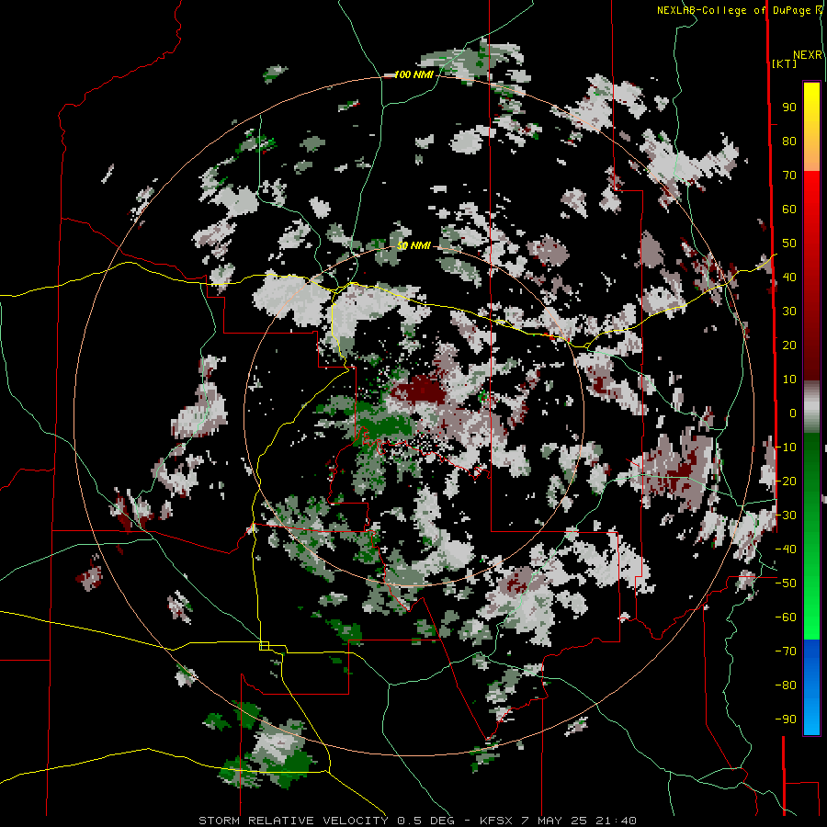The height and width of the screenshot is (827, 827).
Task: Click the NEXLAB-College of DuPage watermark text
Action: [x=741, y=10]
